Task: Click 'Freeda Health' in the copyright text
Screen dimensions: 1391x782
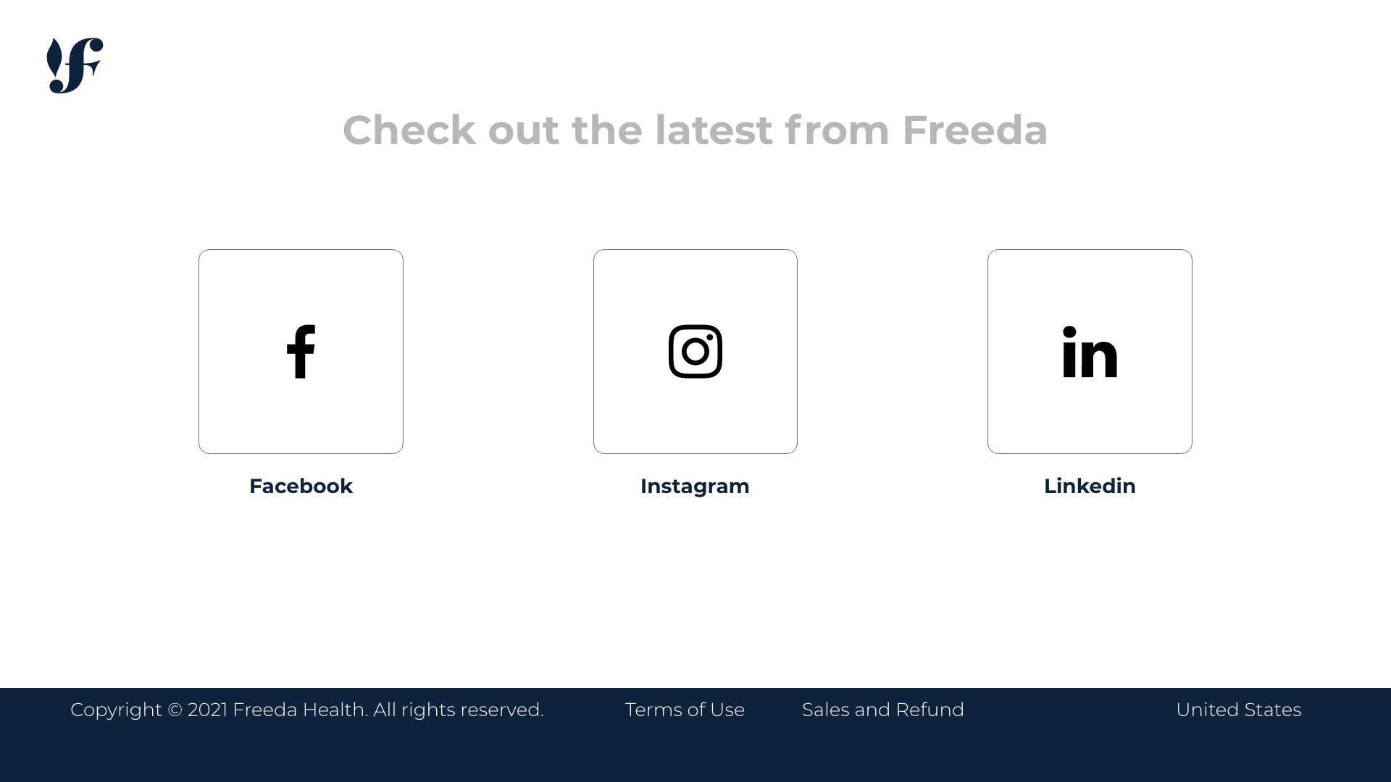Action: tap(298, 710)
